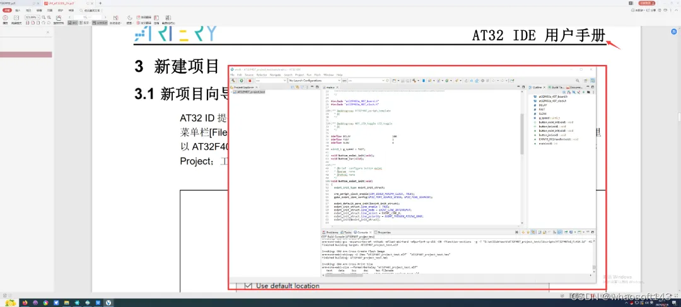681x307 pixels.
Task: Select at32f403a_407_clock.h in Outline
Action: [x=552, y=101]
